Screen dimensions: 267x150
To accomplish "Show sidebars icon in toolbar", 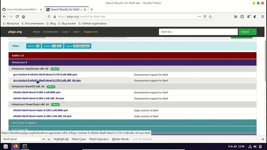I will pos(242,17).
